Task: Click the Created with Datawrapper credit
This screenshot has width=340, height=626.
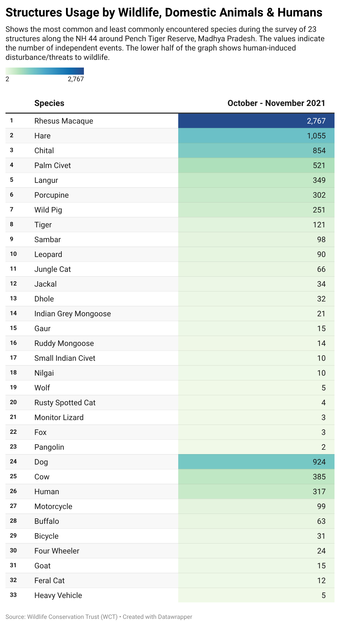Action: point(157,617)
